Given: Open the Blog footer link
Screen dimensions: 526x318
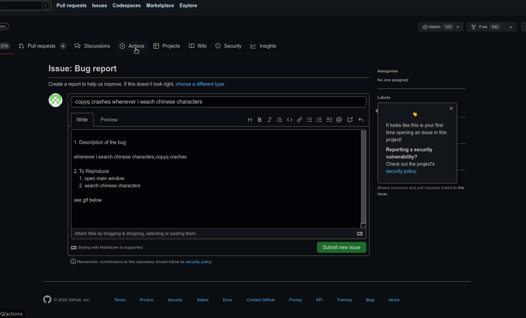Looking at the screenshot, I should click(x=370, y=300).
